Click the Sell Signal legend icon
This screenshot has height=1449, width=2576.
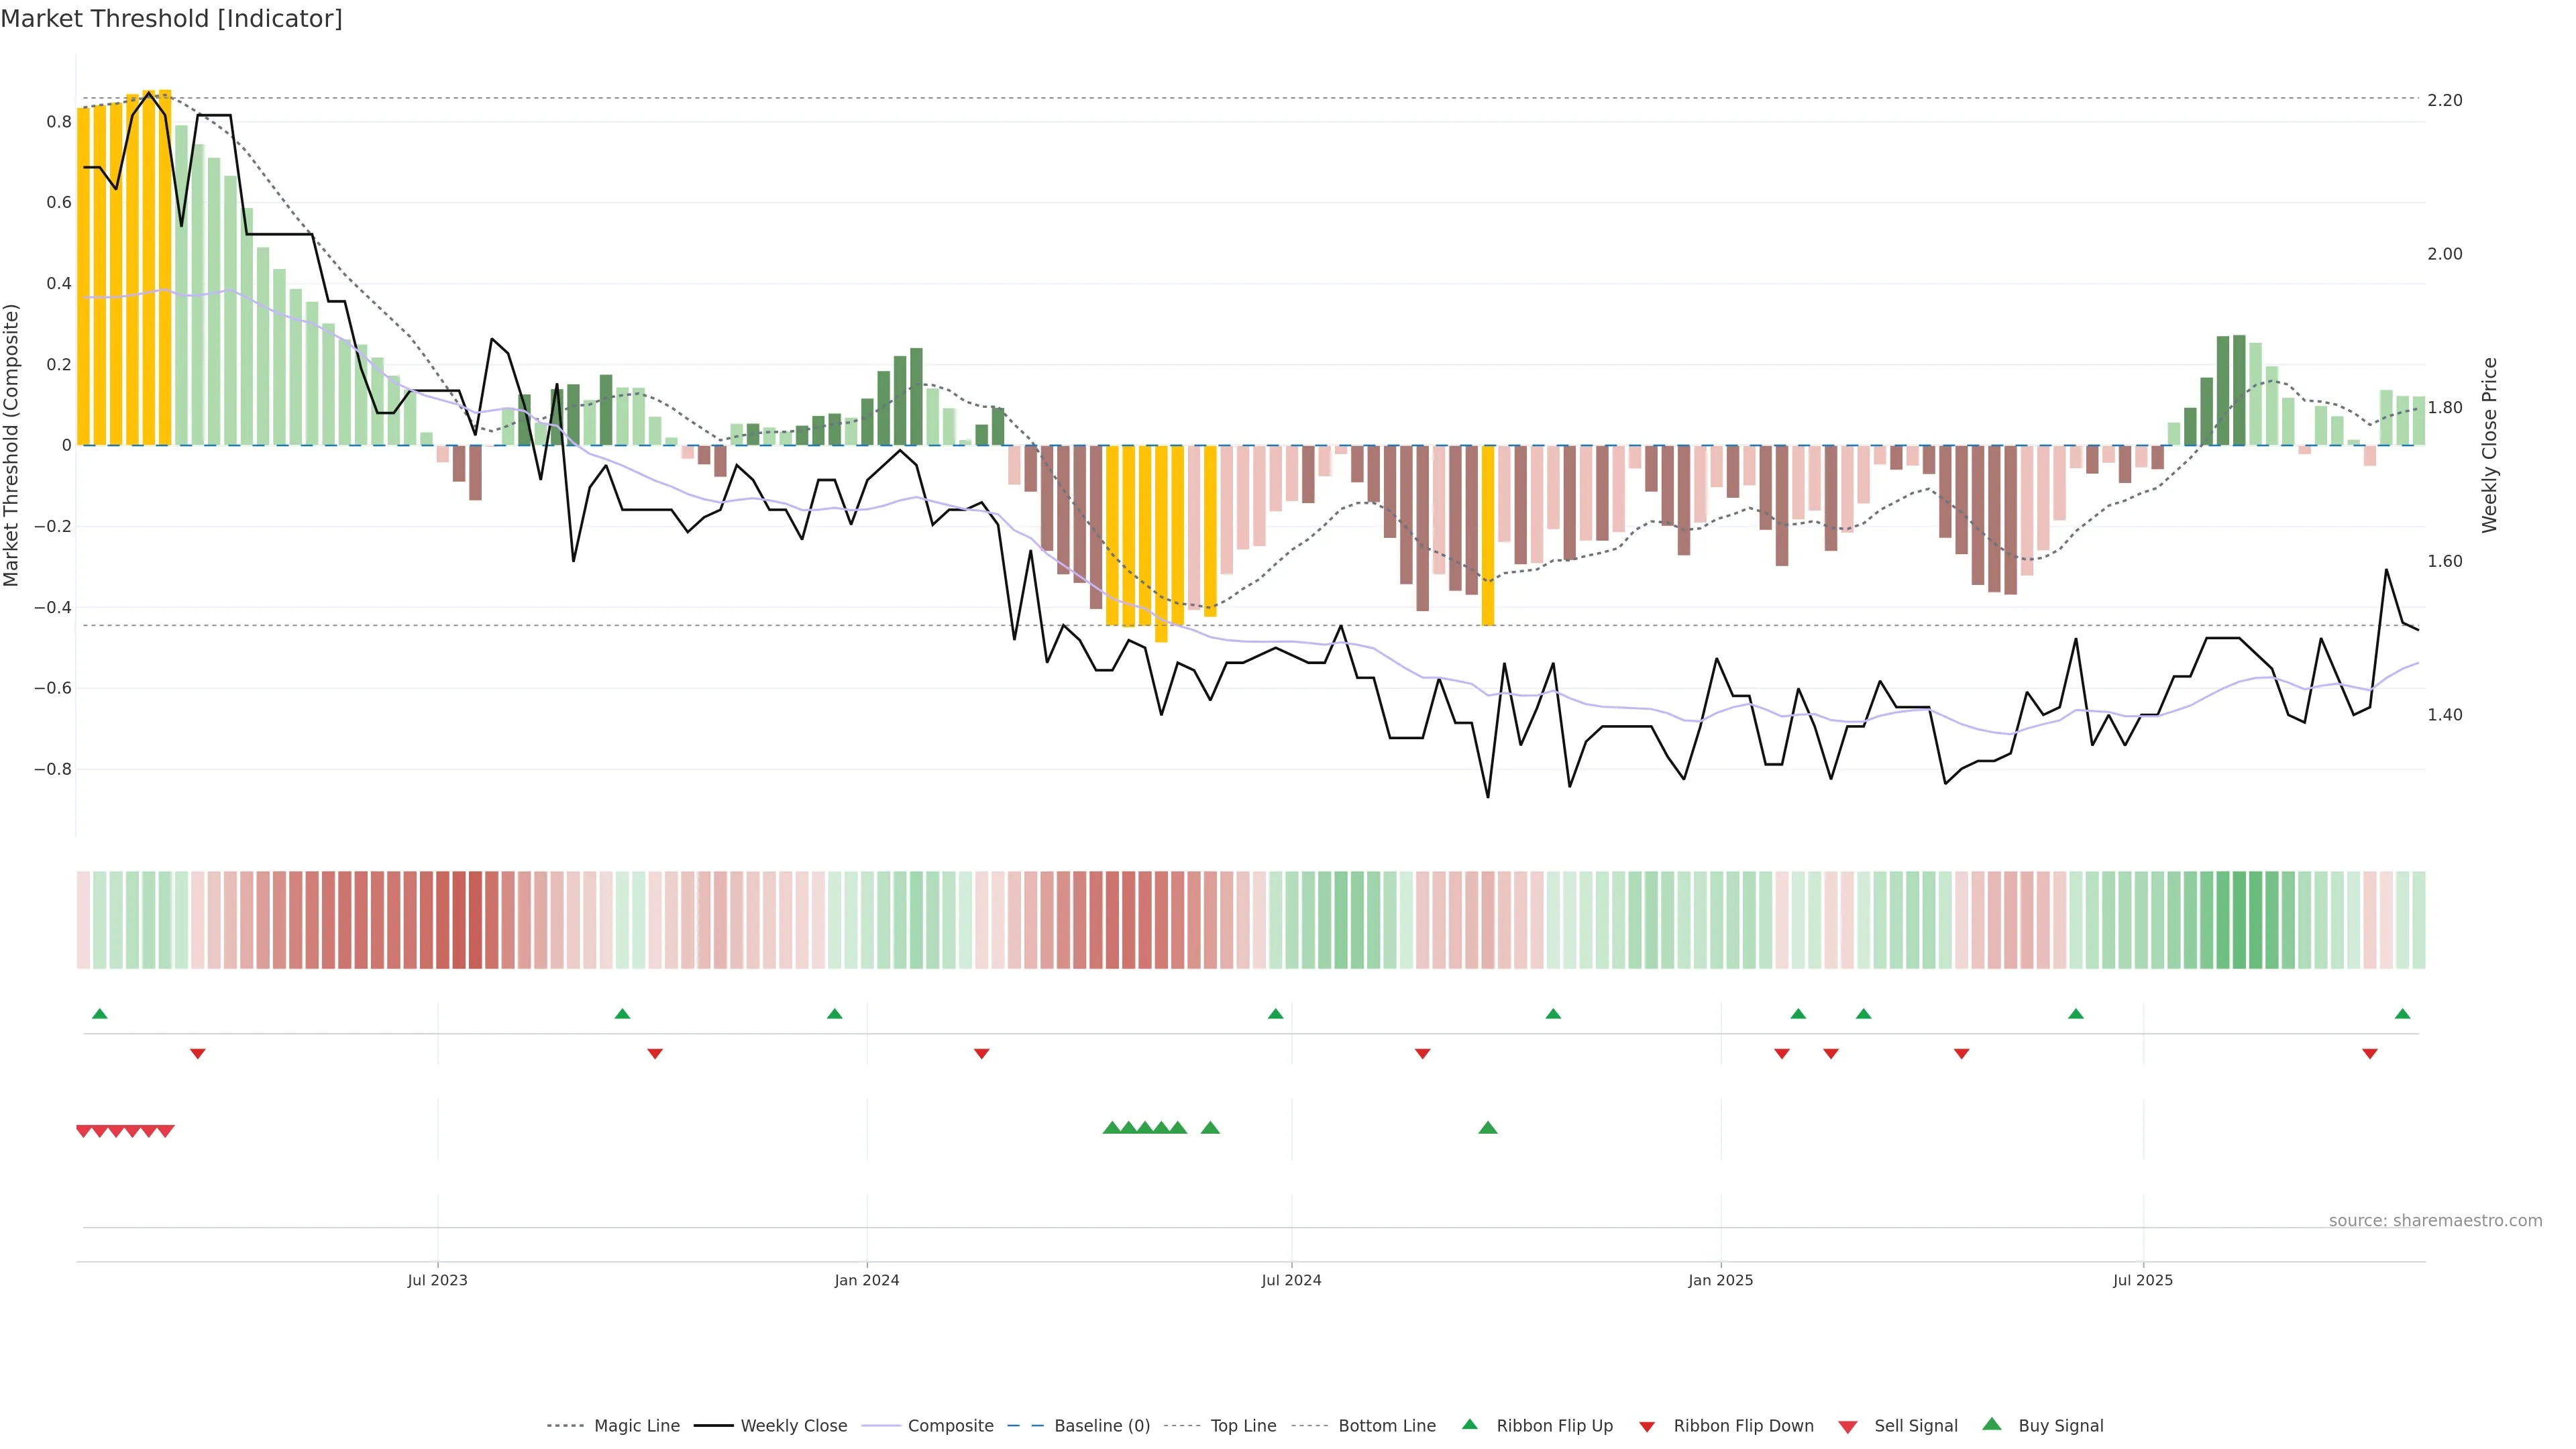click(x=1848, y=1427)
